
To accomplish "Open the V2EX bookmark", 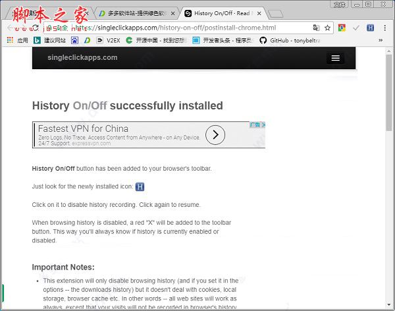I will click(x=109, y=40).
